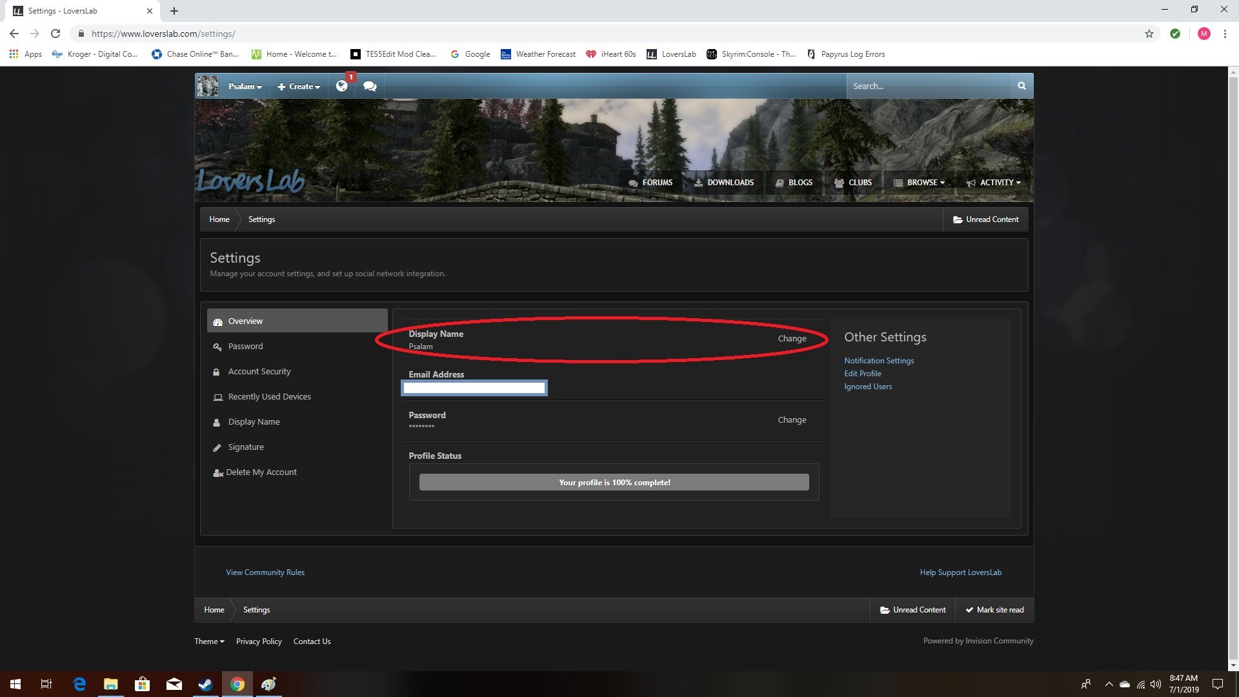Expand the Psalam user dropdown
The width and height of the screenshot is (1239, 697).
pyautogui.click(x=245, y=86)
